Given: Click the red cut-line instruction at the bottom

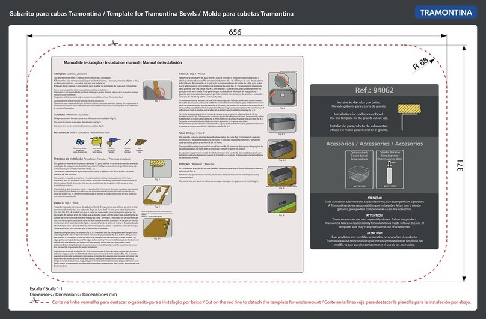Looking at the screenshot, I should (x=261, y=302).
